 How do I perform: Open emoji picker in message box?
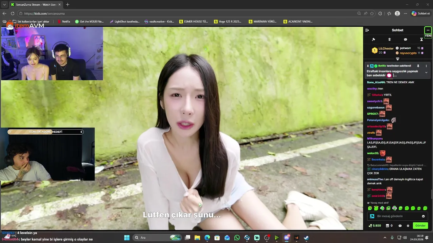[x=423, y=216]
